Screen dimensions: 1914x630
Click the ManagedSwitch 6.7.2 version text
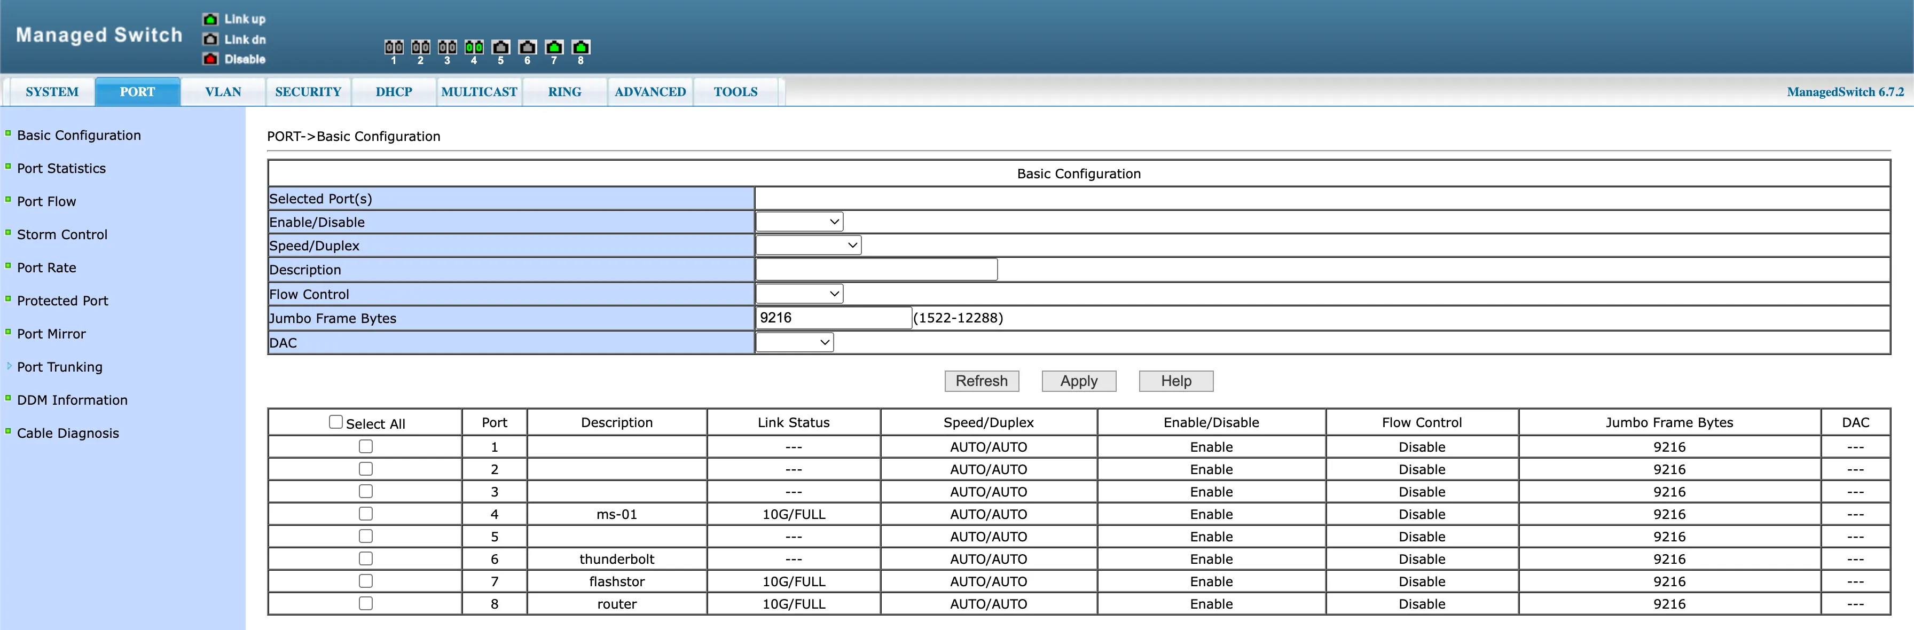coord(1846,92)
